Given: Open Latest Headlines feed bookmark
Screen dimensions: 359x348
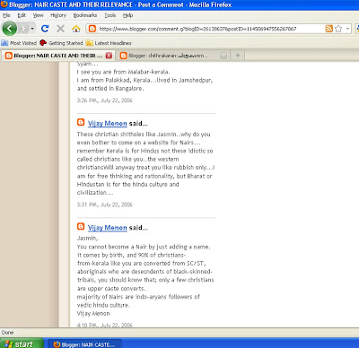Looking at the screenshot, I should (109, 43).
